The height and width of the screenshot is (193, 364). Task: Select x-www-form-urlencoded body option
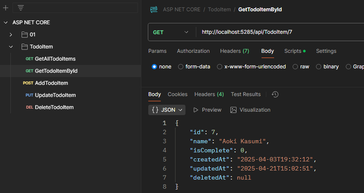tap(220, 67)
